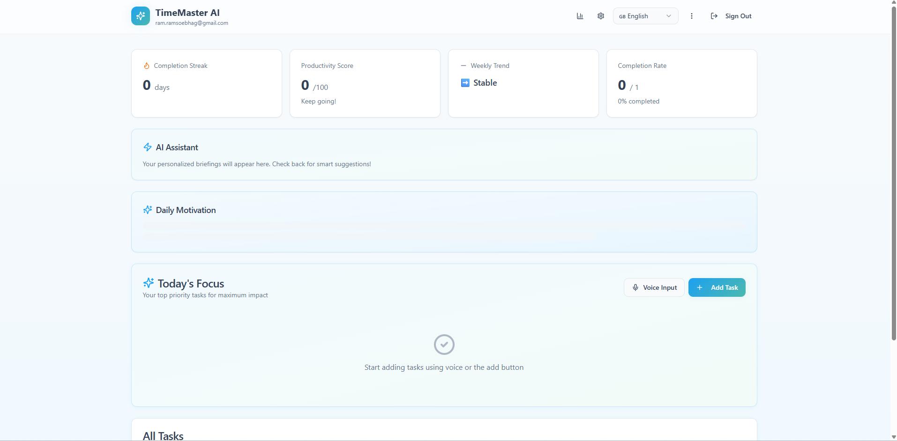This screenshot has height=441, width=897.
Task: Expand the English language dropdown
Action: [644, 16]
